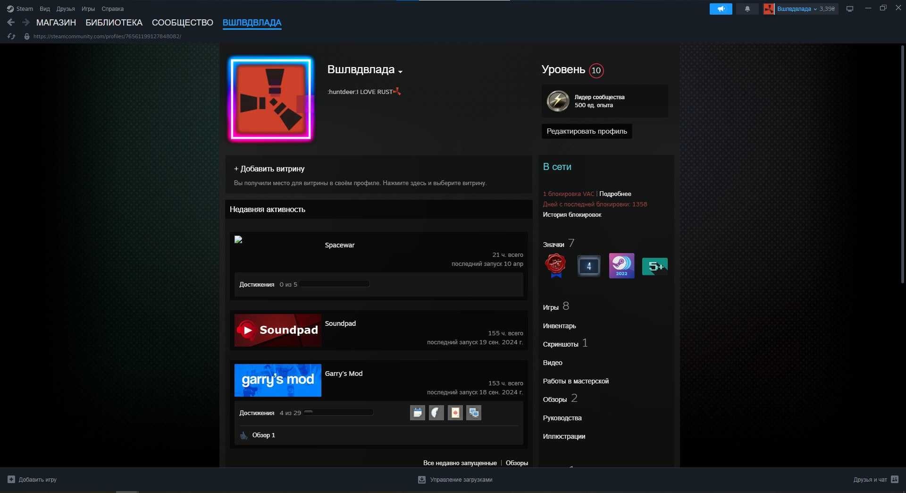Click the level 10 circle
This screenshot has width=906, height=493.
pyautogui.click(x=596, y=71)
